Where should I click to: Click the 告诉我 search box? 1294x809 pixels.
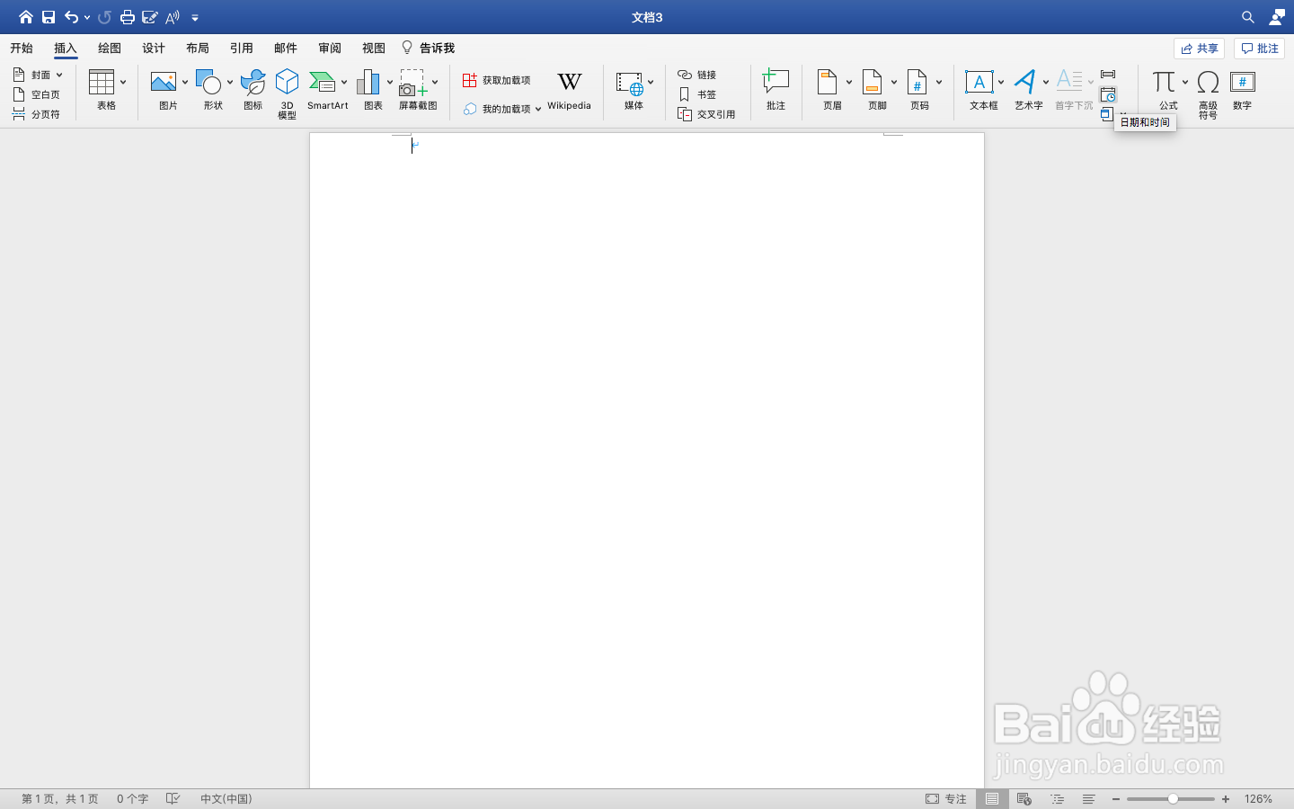pyautogui.click(x=428, y=49)
